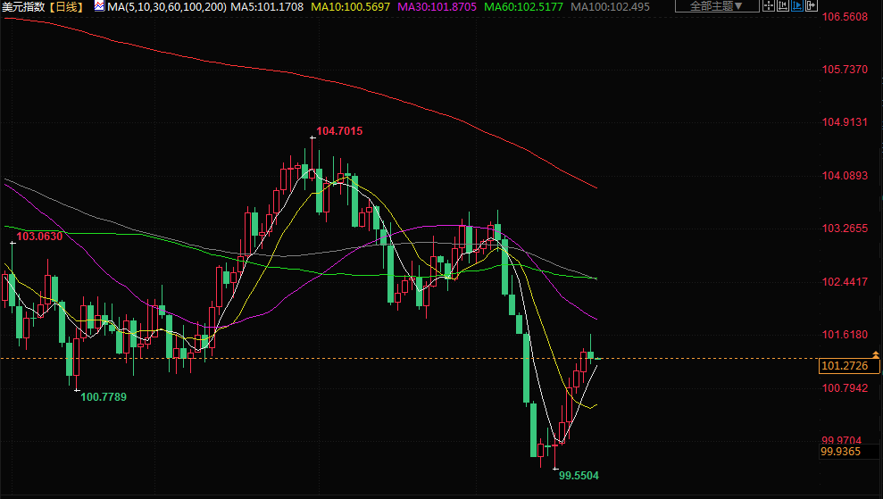The image size is (883, 499).
Task: Click the 美元指数 title text
Action: [23, 7]
